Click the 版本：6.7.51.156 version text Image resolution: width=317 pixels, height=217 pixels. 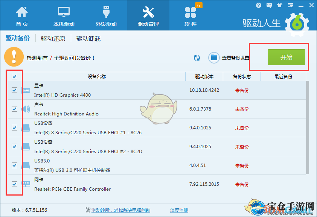tap(29, 210)
